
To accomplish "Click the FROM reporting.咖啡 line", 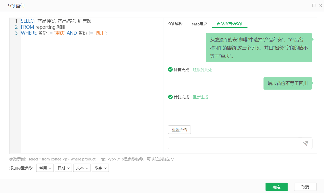I will click(x=43, y=27).
